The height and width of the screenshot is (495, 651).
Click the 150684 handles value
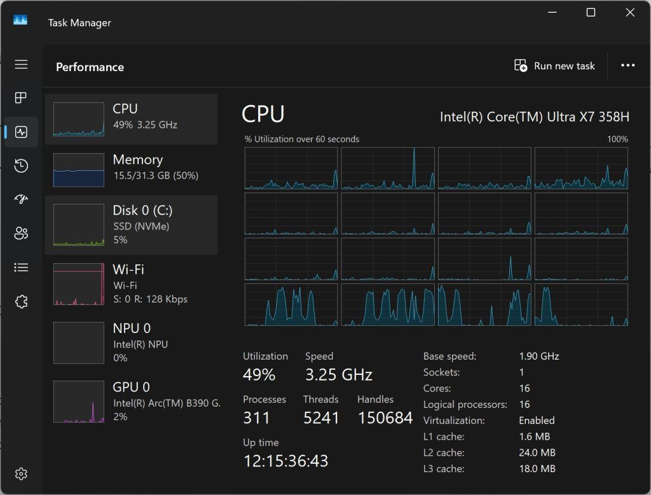(385, 418)
